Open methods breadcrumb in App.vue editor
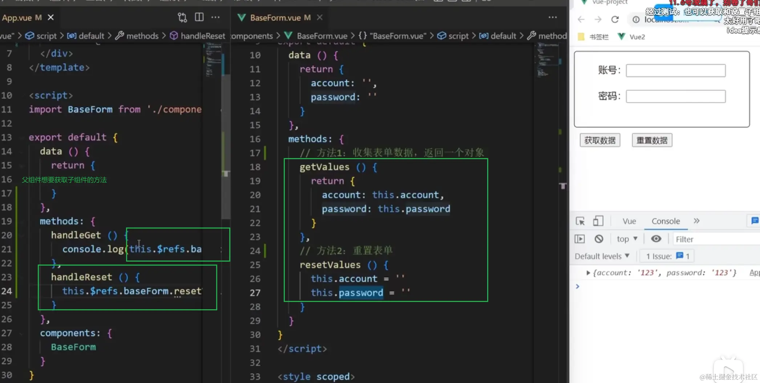Viewport: 760px width, 383px height. pos(137,36)
